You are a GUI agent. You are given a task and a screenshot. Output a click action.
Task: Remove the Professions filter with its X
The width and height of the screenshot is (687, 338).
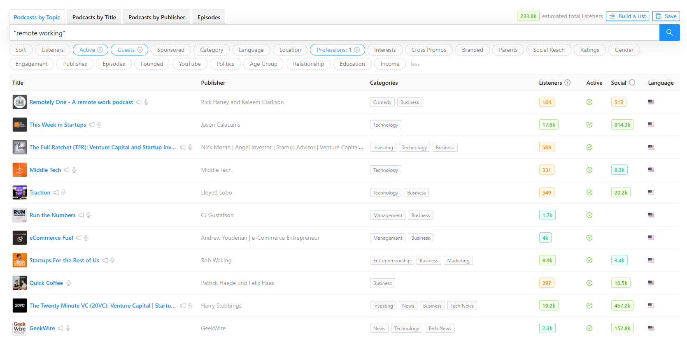(357, 50)
